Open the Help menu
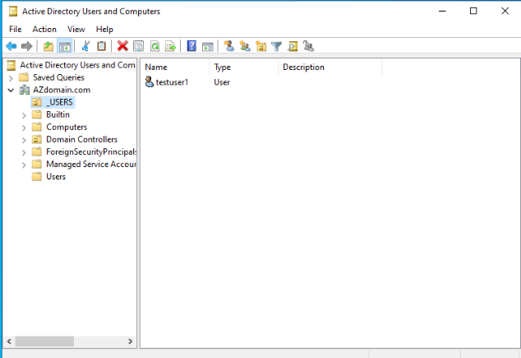The image size is (521, 358). [x=104, y=30]
